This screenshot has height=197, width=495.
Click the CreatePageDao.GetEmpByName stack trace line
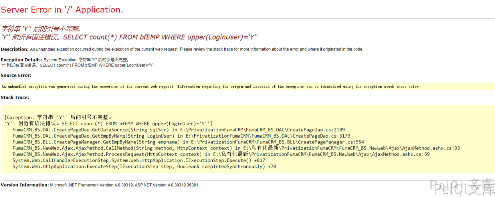[x=181, y=136]
